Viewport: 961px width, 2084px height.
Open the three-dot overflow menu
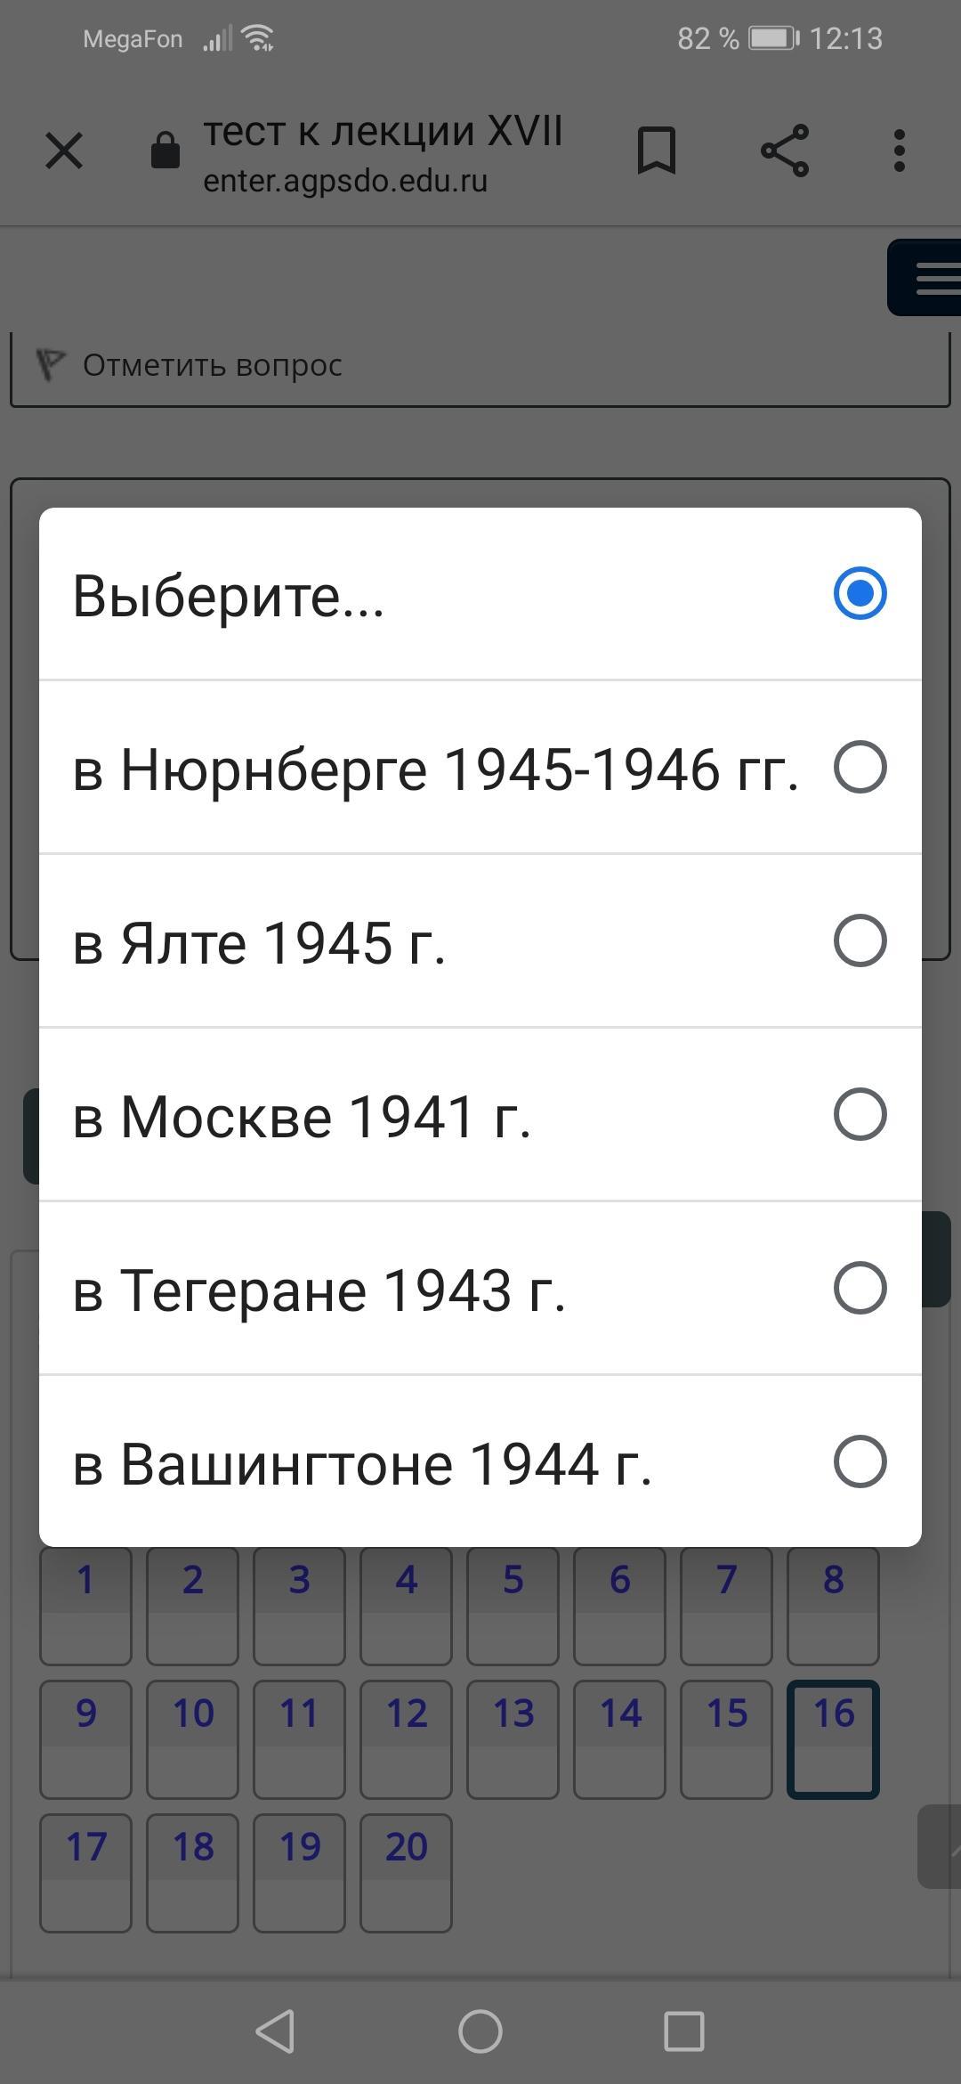[x=900, y=151]
